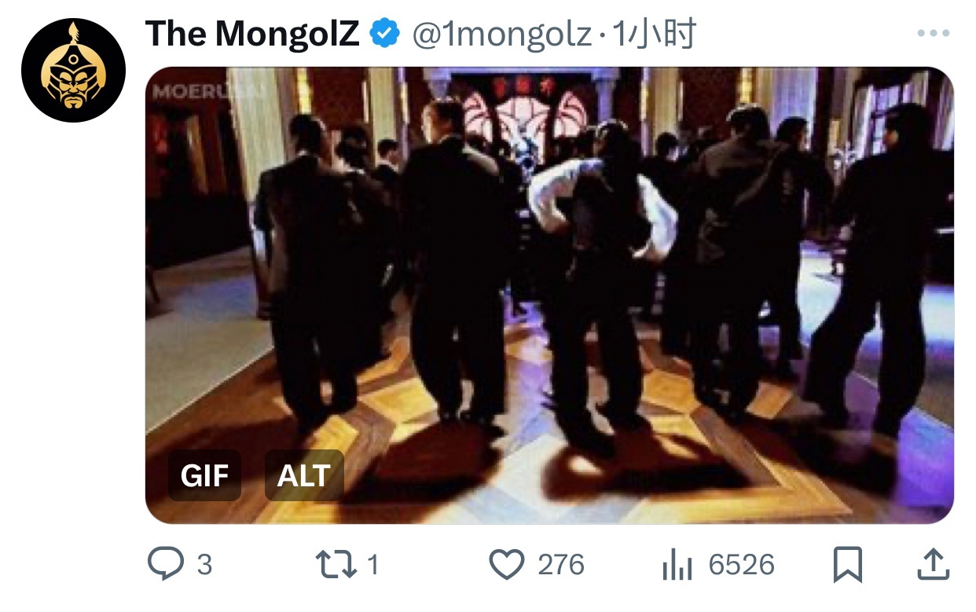Click the display name The MongolZ
The width and height of the screenshot is (976, 612).
click(x=252, y=34)
